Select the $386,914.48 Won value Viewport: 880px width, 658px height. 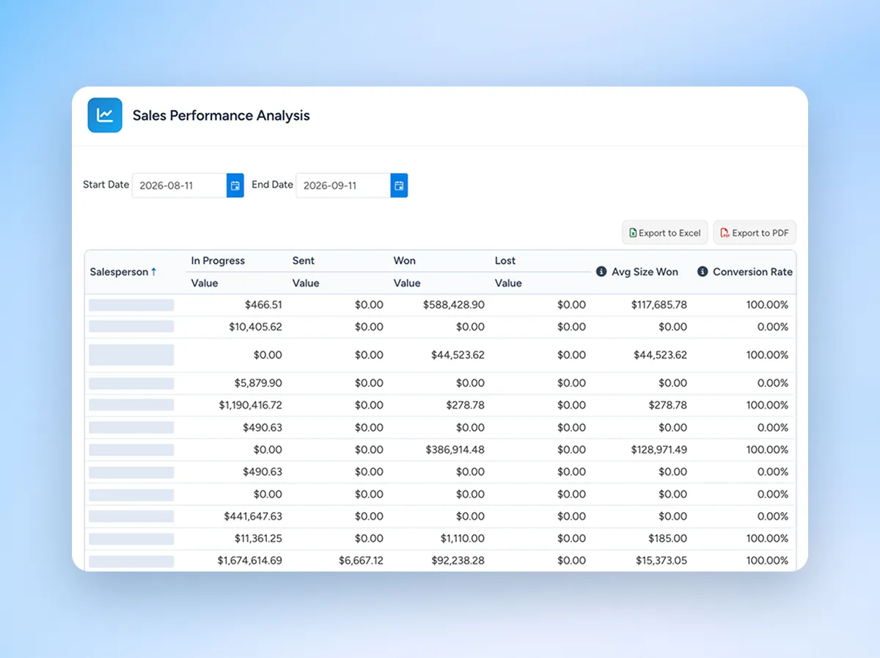[x=455, y=450]
